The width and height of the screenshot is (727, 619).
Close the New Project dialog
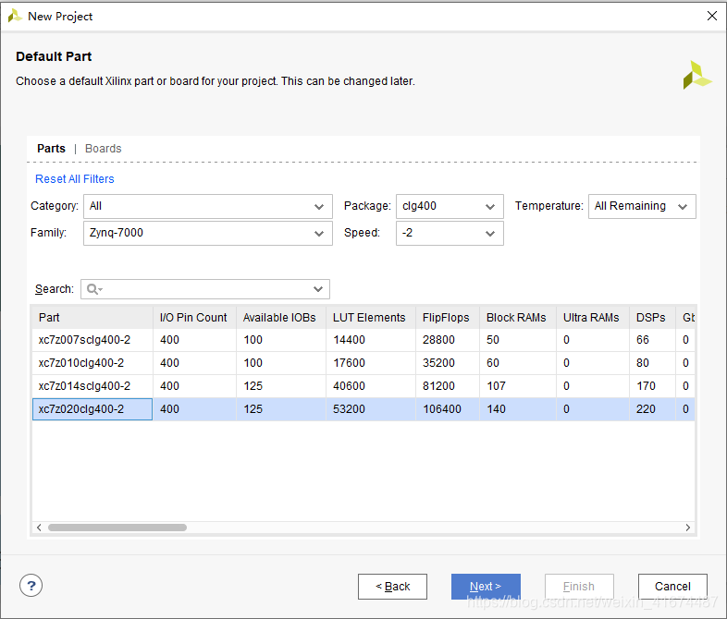pyautogui.click(x=711, y=17)
